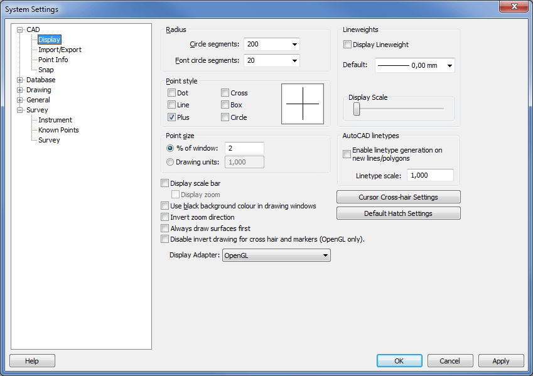Enable Display Lineweight checkbox

pyautogui.click(x=347, y=45)
